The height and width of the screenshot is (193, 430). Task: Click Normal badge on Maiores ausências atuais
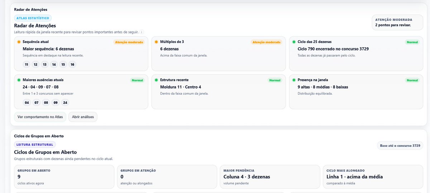coord(137,80)
